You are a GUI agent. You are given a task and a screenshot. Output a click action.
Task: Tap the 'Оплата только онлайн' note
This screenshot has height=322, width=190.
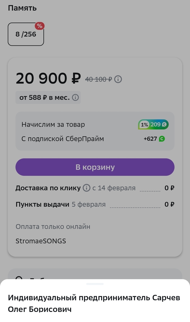coord(53,227)
